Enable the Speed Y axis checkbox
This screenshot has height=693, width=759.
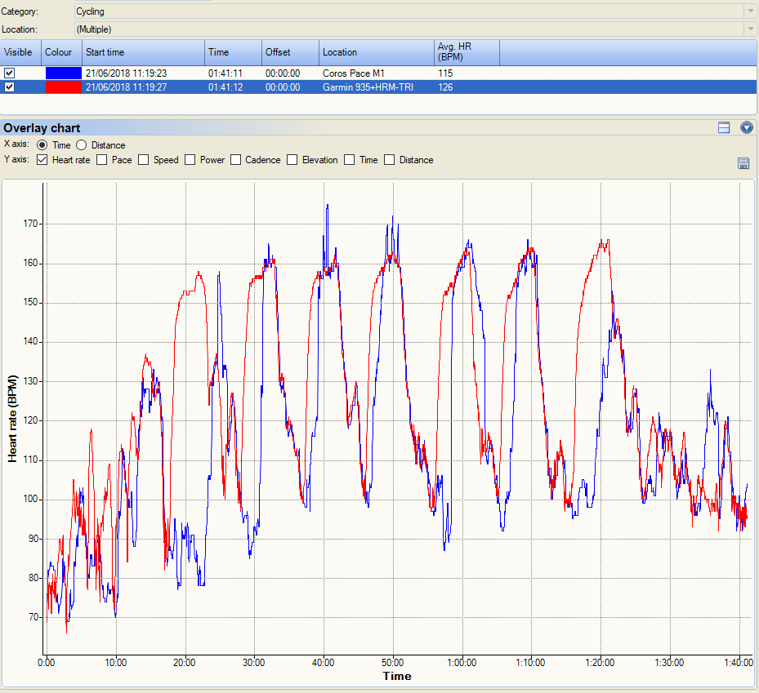(x=144, y=160)
